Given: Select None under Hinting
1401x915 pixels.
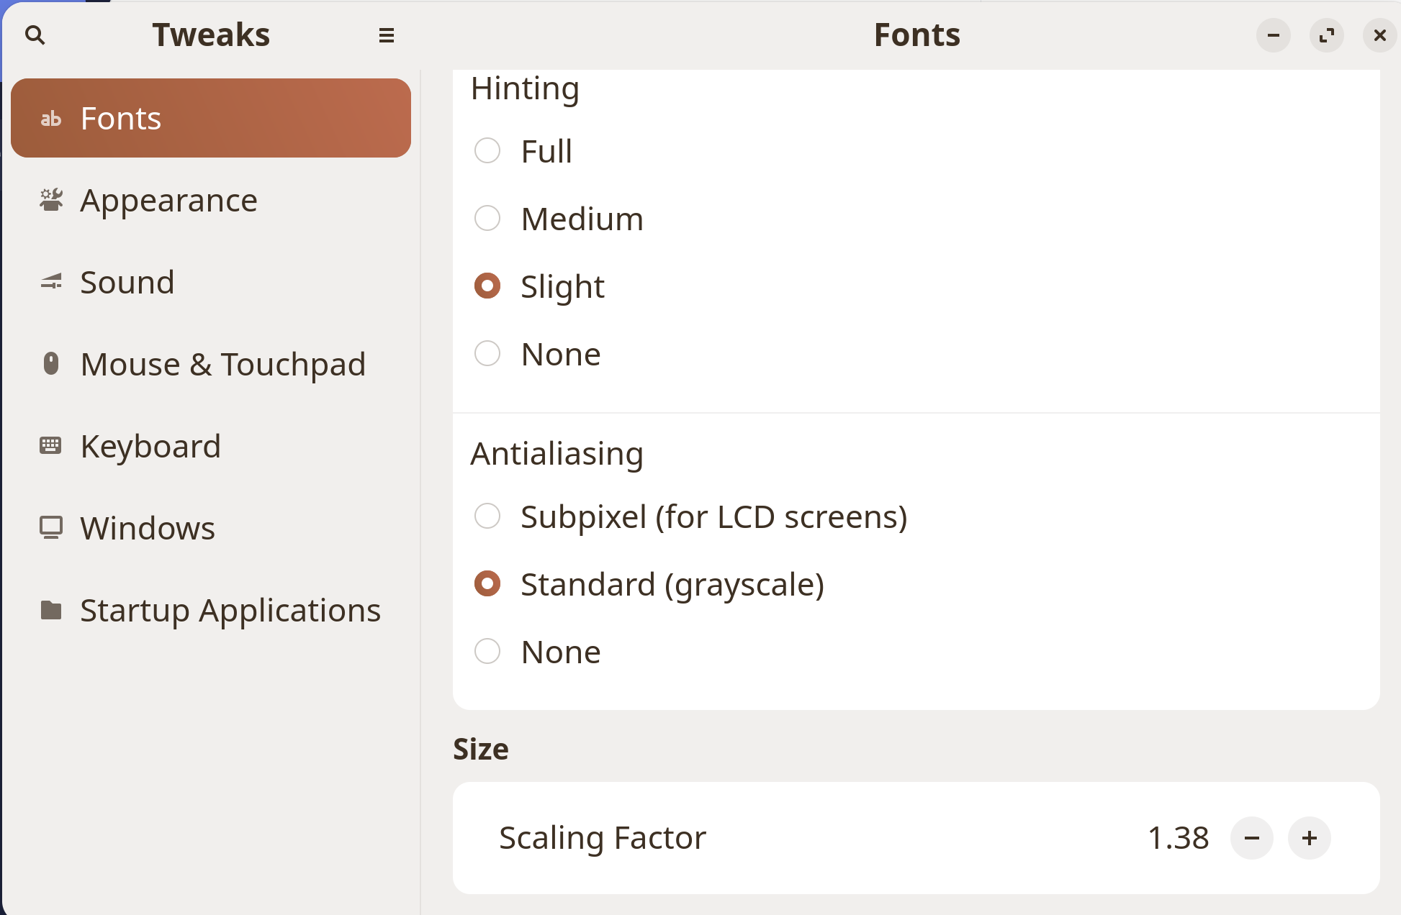Looking at the screenshot, I should click(x=487, y=354).
